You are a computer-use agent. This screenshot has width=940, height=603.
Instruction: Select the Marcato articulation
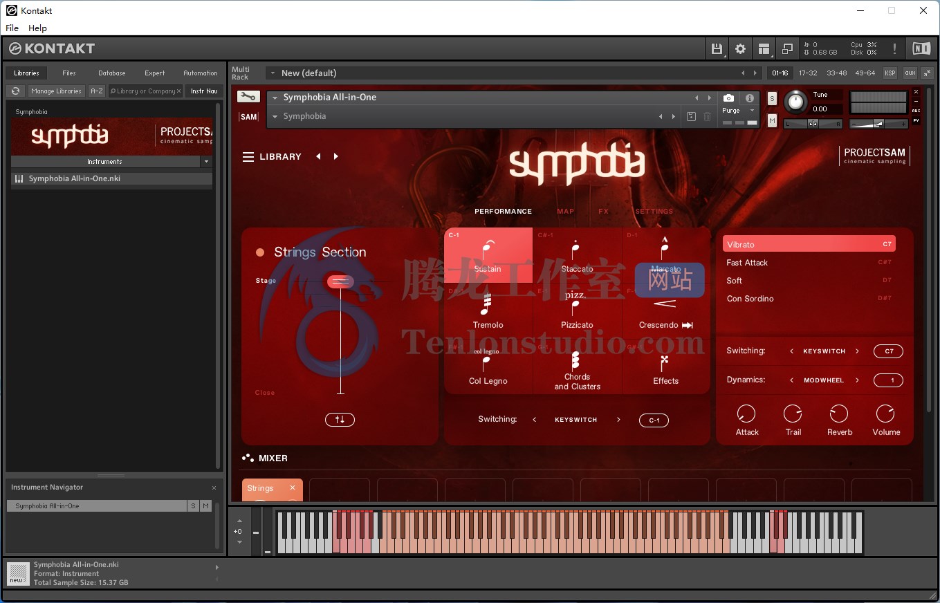(665, 255)
